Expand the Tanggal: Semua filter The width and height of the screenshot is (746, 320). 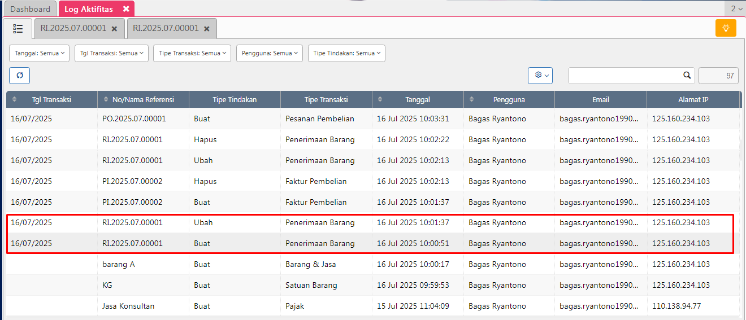tap(39, 53)
